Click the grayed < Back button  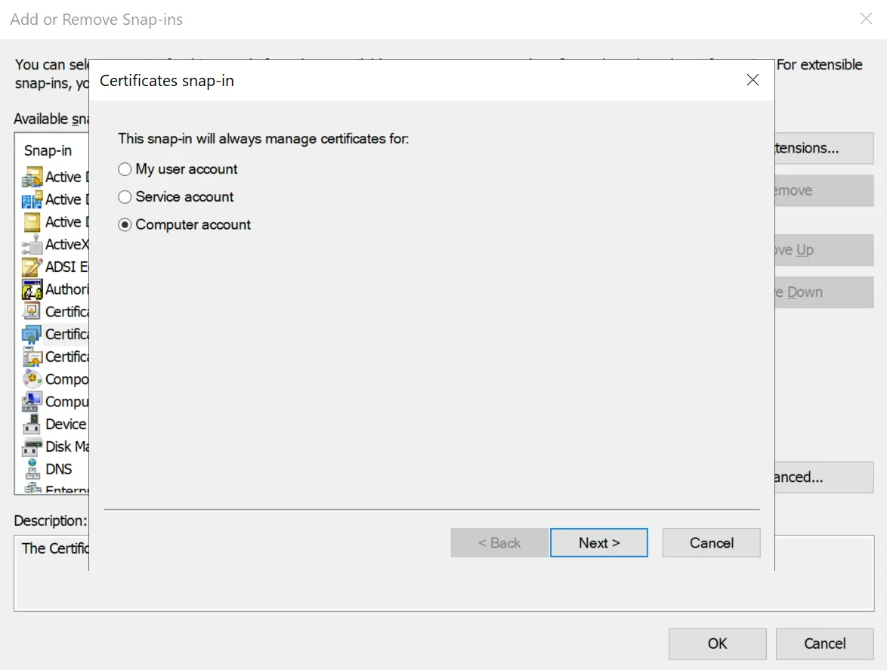tap(499, 543)
